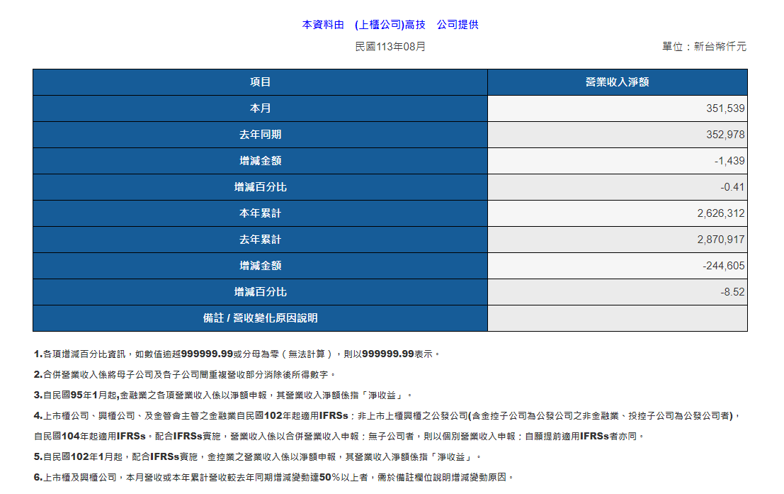
Task: Click the value 2,626,312
Action: coord(721,213)
